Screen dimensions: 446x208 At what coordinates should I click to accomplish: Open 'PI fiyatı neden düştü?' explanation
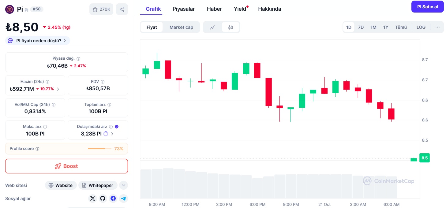pyautogui.click(x=38, y=41)
